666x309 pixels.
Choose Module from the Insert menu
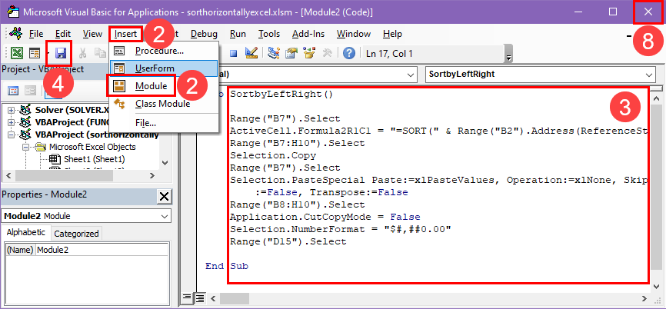point(164,86)
